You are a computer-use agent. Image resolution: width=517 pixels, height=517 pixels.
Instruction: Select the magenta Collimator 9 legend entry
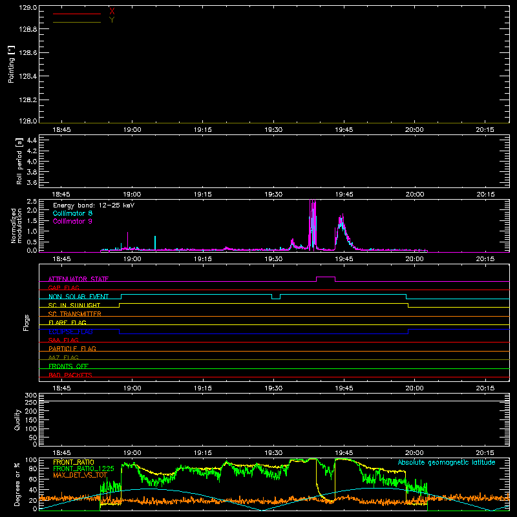72,221
